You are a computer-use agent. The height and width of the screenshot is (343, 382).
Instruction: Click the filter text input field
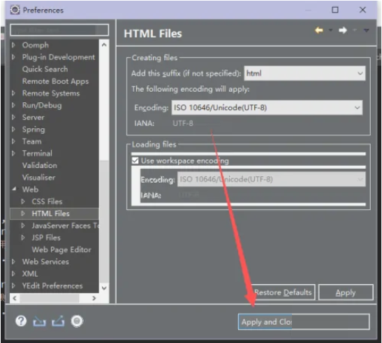pyautogui.click(x=59, y=30)
